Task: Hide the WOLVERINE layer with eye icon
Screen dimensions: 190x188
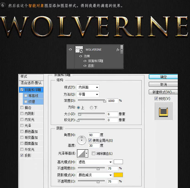Action: [70, 49]
